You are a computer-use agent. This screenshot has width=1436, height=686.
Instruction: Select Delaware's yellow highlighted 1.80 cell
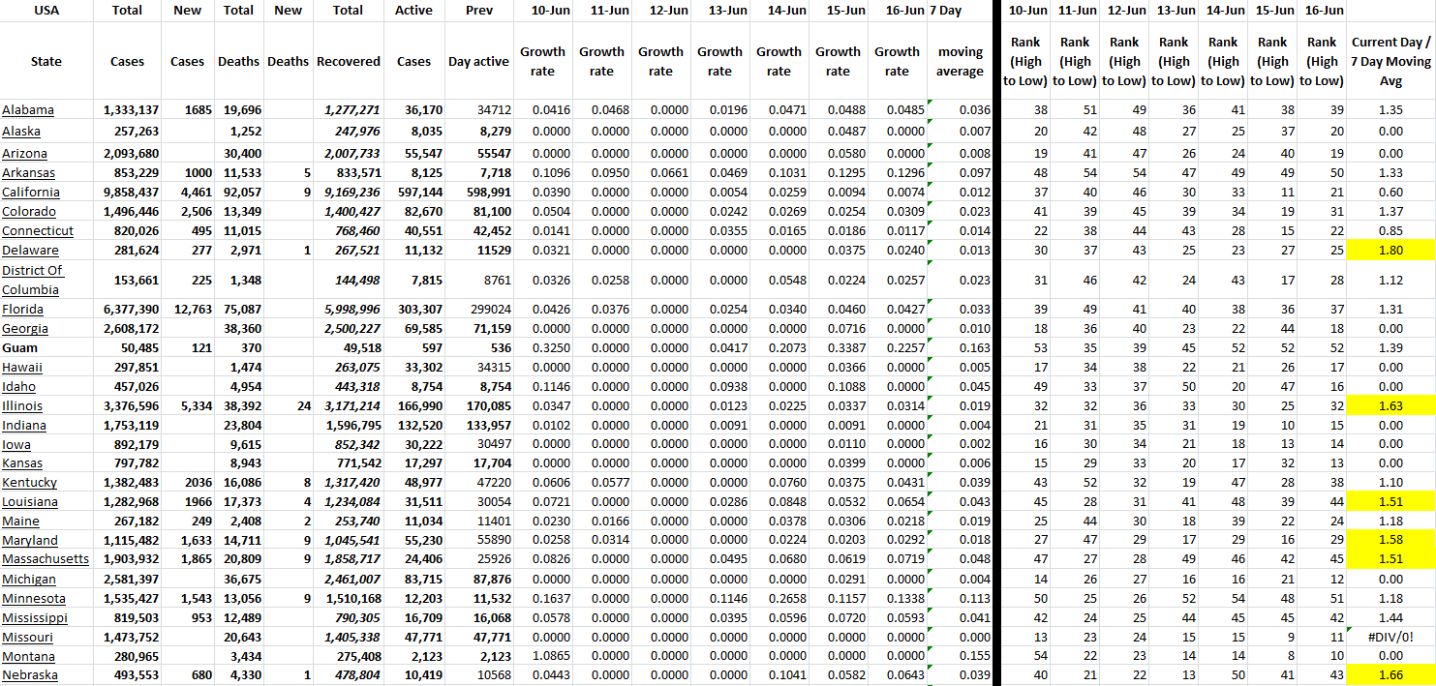point(1390,251)
